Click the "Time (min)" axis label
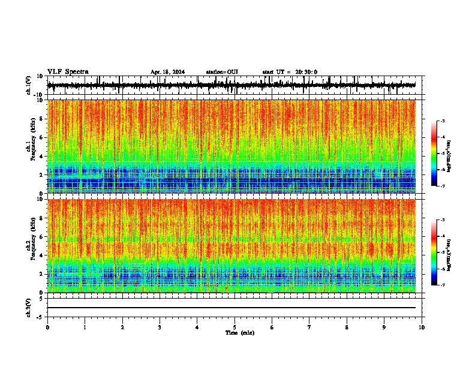The width and height of the screenshot is (475, 367). [240, 333]
